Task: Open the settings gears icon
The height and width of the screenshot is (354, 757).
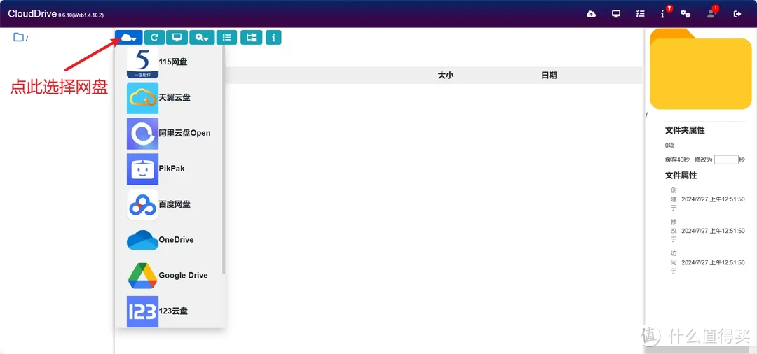Action: (686, 13)
